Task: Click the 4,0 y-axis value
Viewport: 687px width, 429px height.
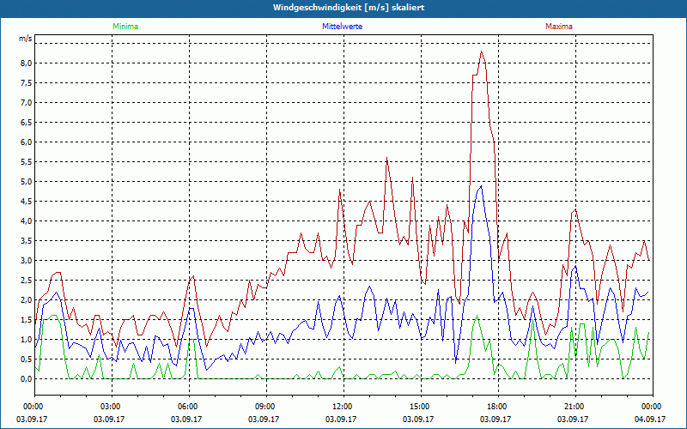Action: (x=27, y=221)
